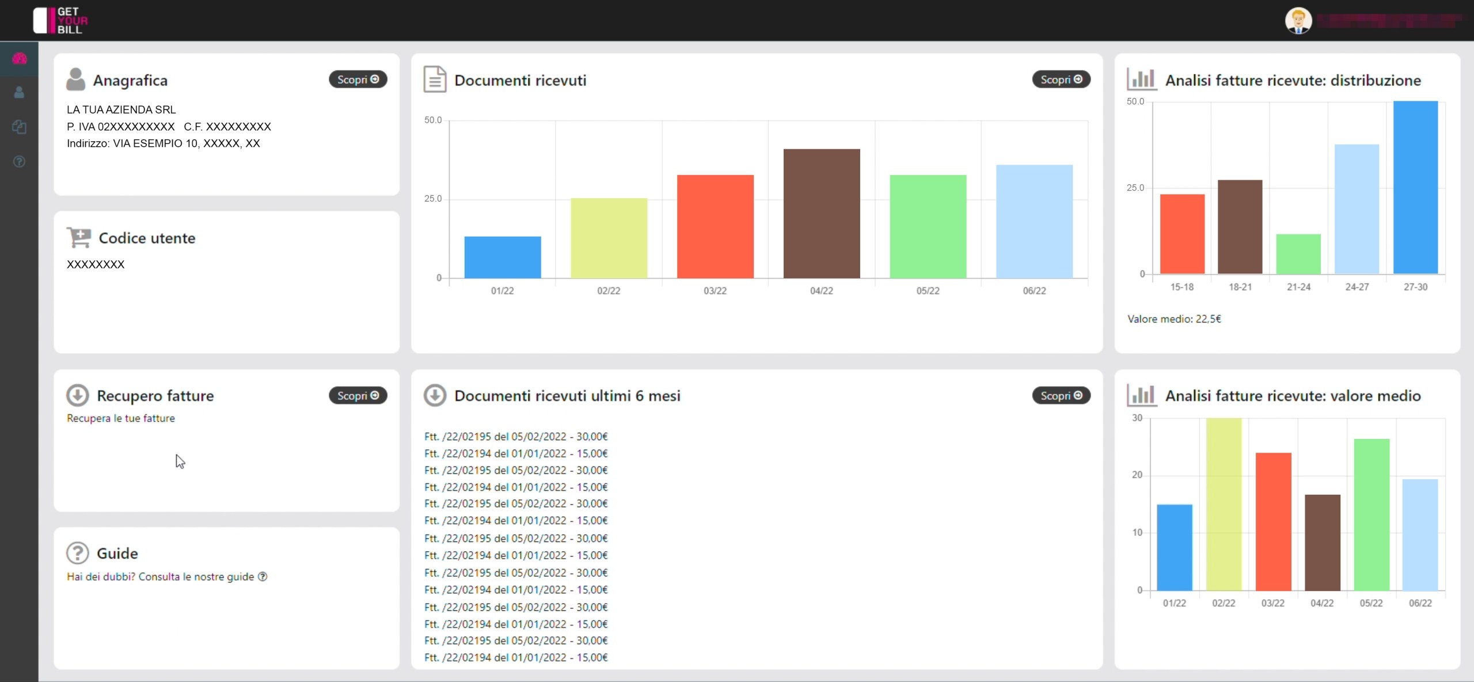The width and height of the screenshot is (1474, 682).
Task: Click the 02/22 bar in Documenti ricevuti
Action: (x=609, y=238)
